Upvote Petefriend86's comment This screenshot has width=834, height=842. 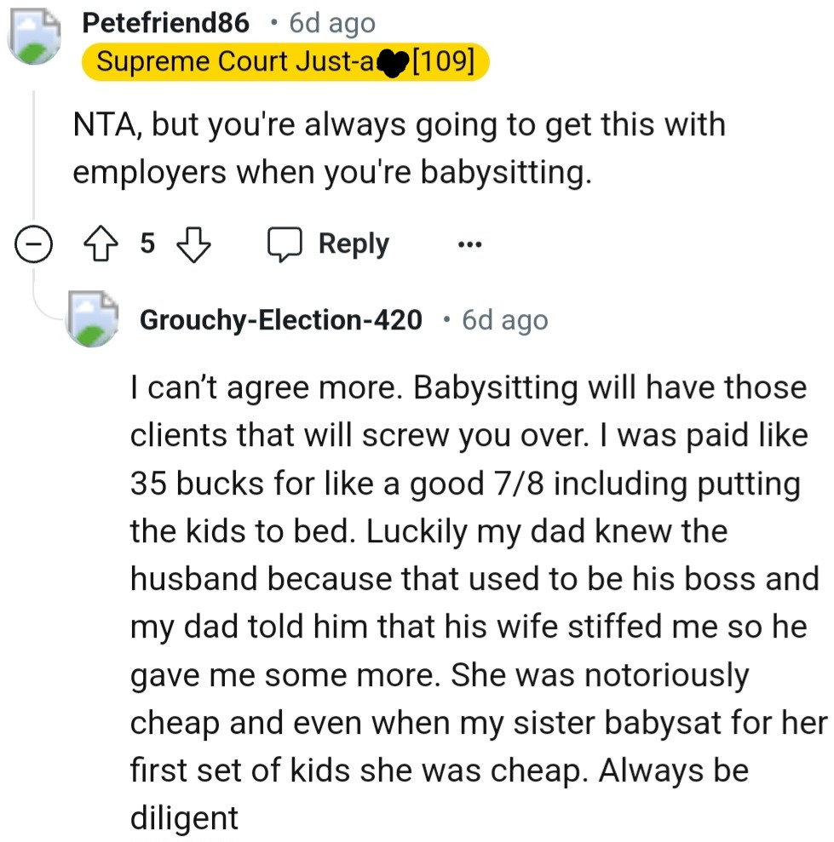point(99,245)
